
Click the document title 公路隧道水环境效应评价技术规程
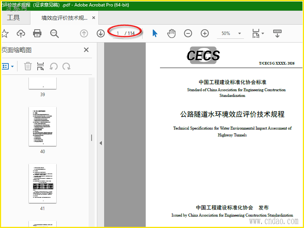click(x=232, y=114)
